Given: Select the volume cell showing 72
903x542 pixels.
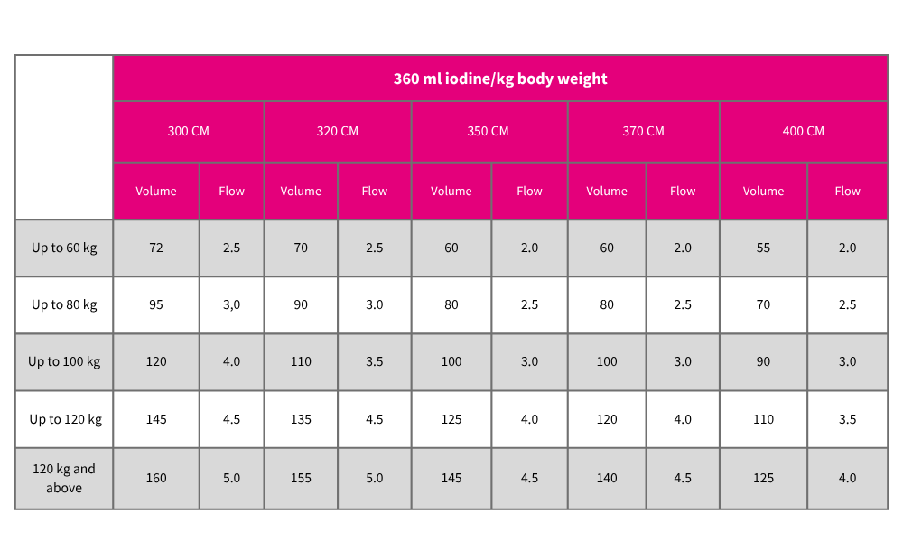Looking at the screenshot, I should pyautogui.click(x=156, y=248).
